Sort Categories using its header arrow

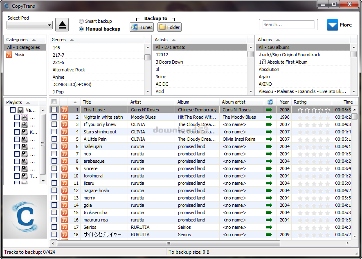coord(34,40)
